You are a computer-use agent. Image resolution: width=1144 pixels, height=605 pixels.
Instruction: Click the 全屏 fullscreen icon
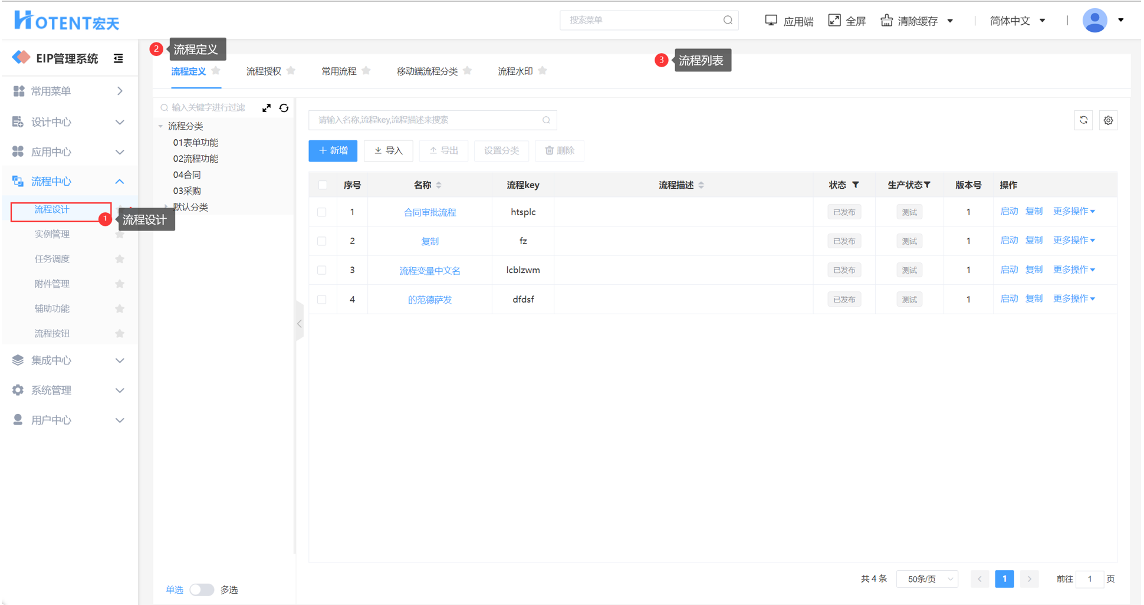click(x=834, y=21)
